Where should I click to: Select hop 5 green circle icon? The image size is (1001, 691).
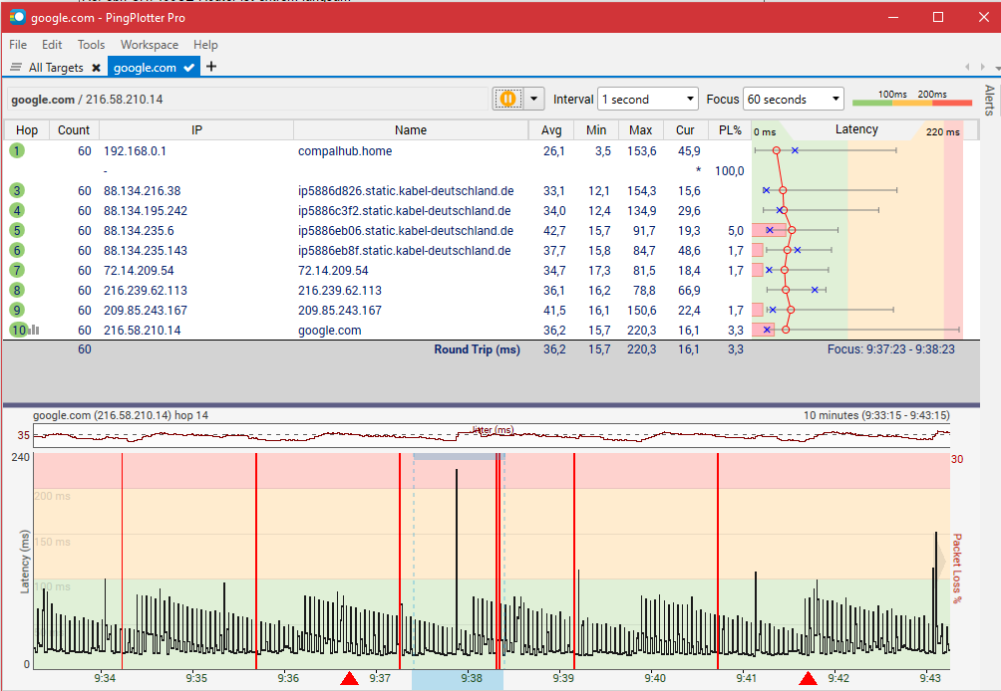[17, 230]
